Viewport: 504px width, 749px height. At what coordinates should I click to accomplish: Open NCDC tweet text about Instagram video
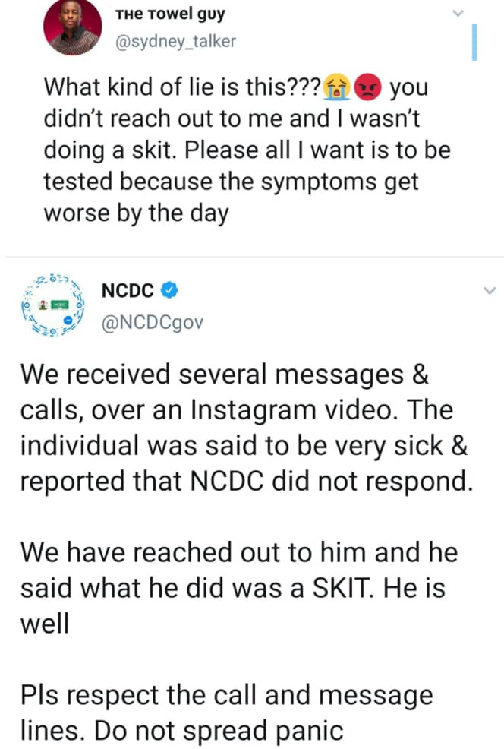[x=246, y=428]
